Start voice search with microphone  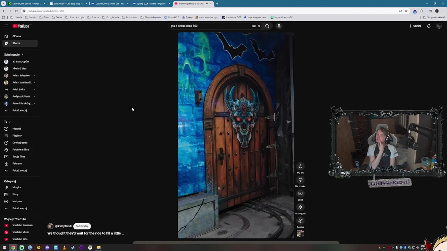click(279, 26)
